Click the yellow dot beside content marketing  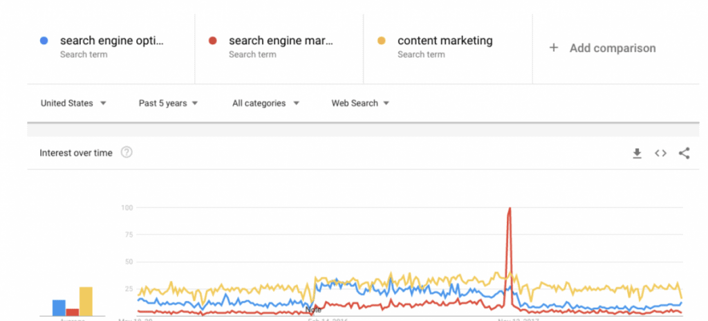[x=382, y=41]
